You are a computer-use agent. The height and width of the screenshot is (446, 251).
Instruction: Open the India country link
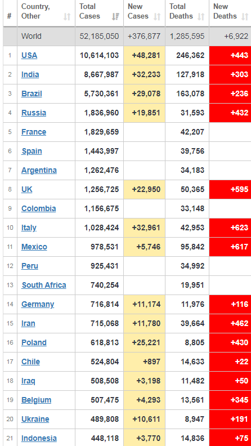(x=30, y=74)
